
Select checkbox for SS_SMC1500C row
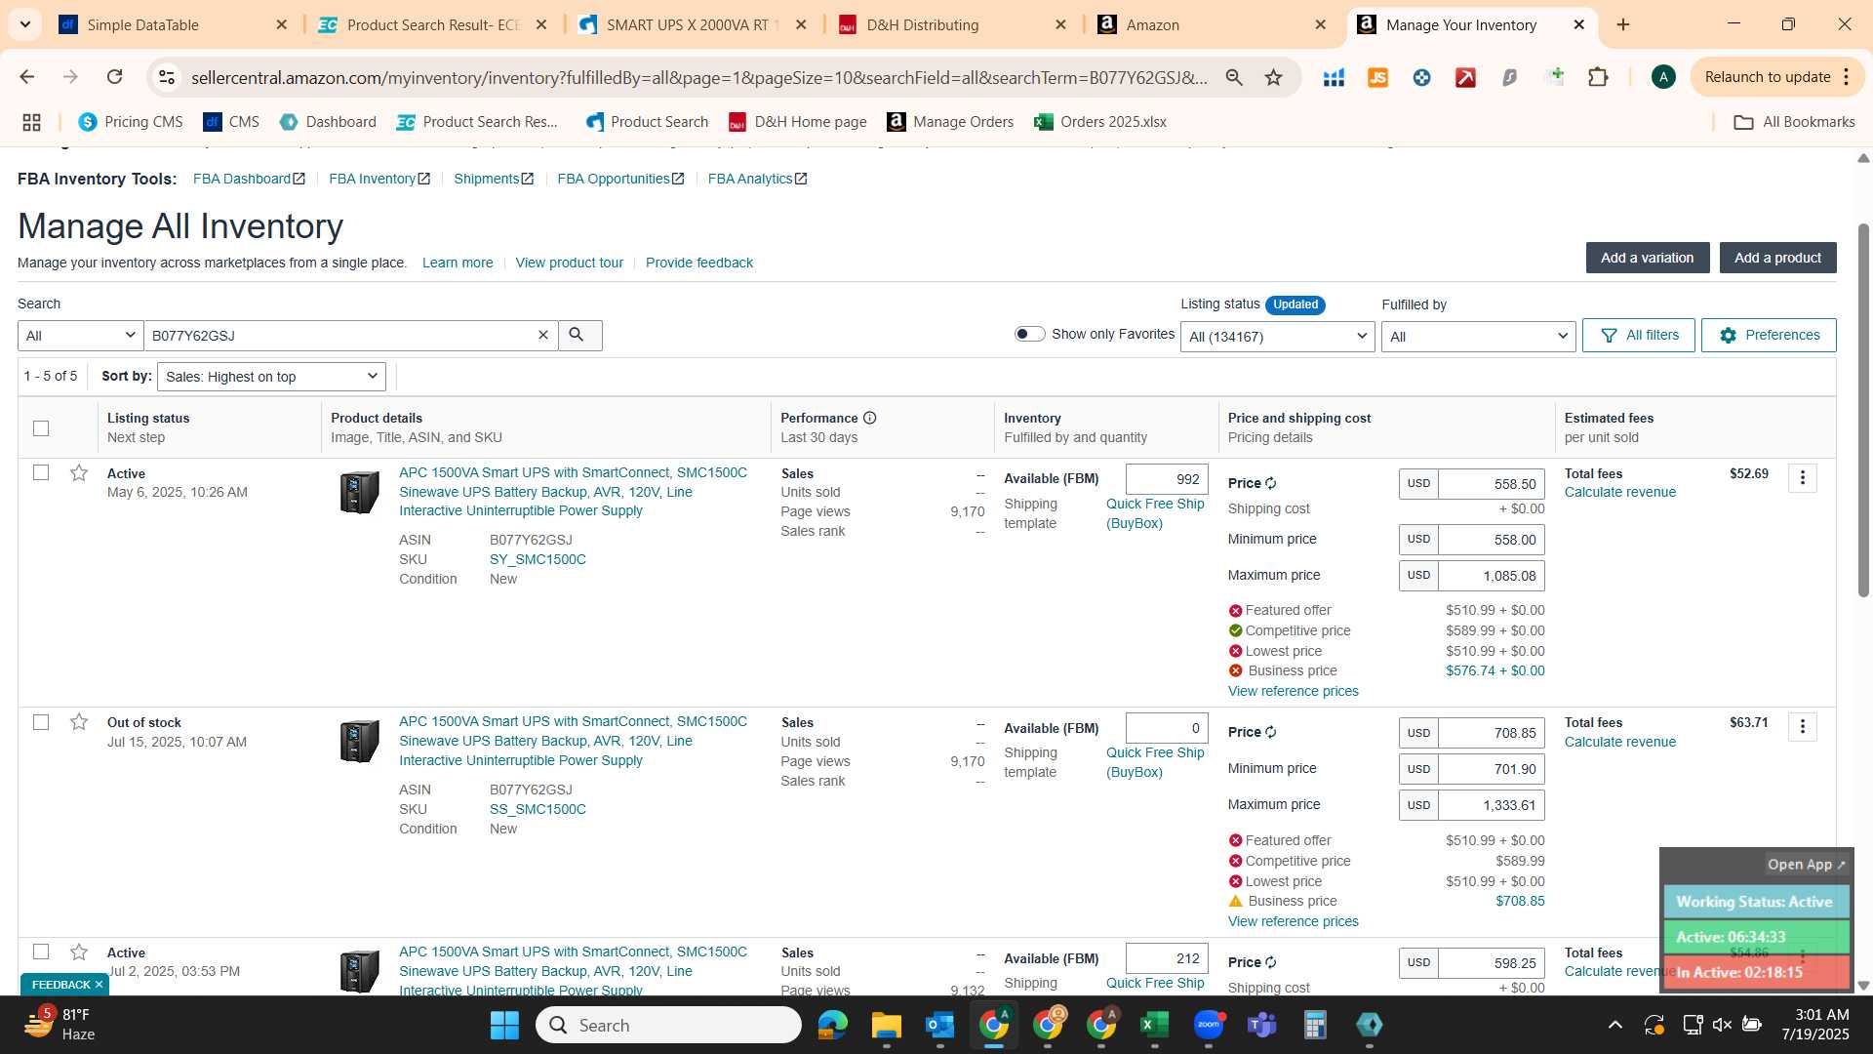(41, 722)
